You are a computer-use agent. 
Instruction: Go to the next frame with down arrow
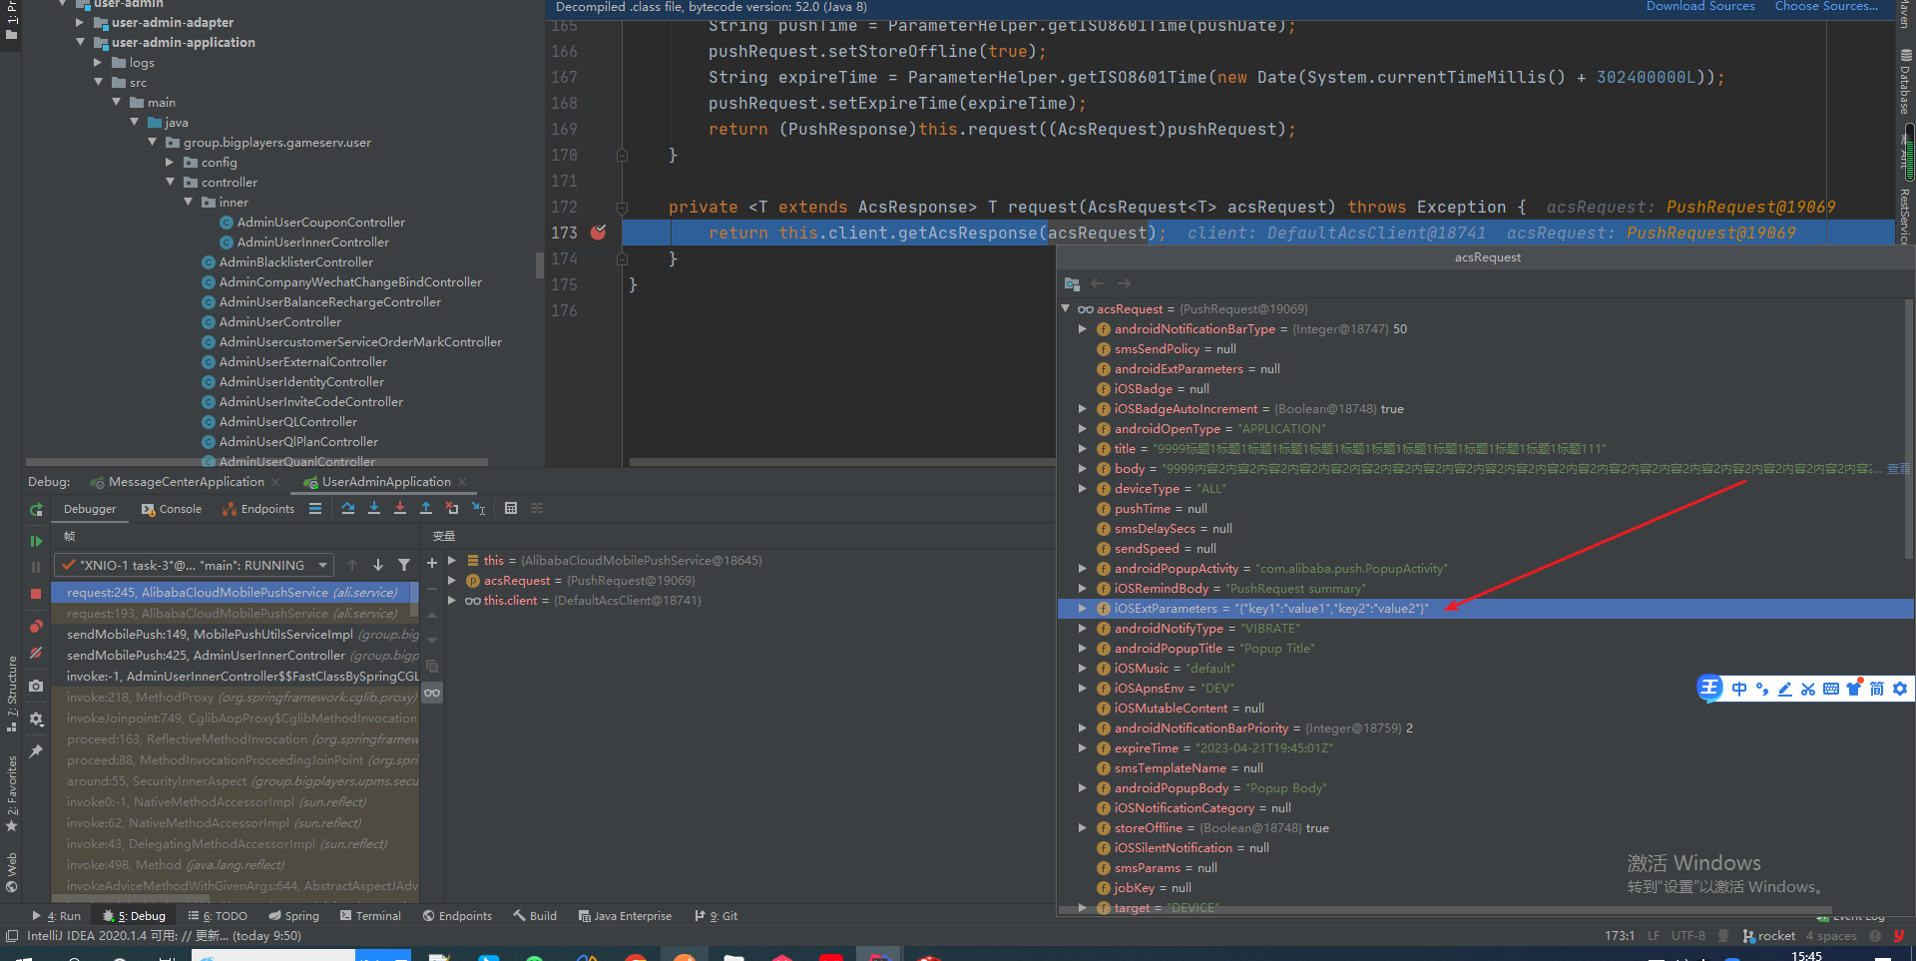tap(378, 565)
